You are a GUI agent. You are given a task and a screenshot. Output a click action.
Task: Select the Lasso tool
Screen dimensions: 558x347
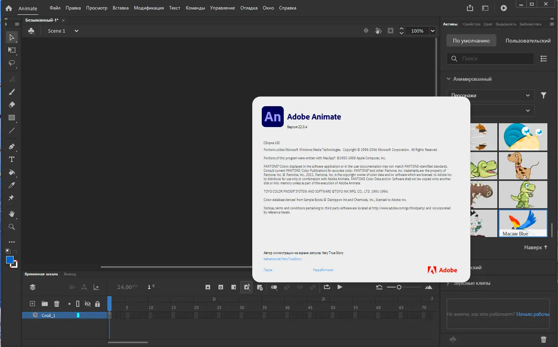[11, 63]
